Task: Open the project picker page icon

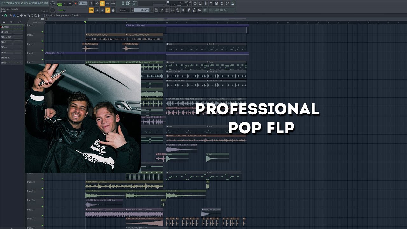Action: pyautogui.click(x=183, y=10)
